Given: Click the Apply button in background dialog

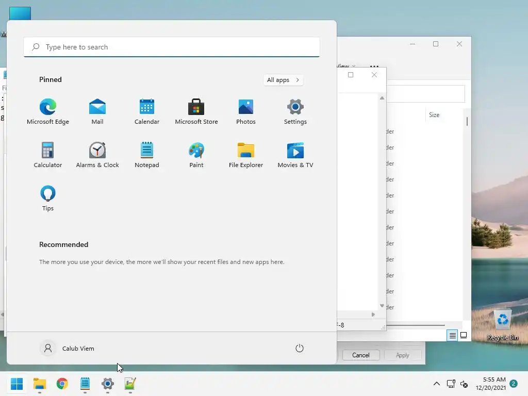Looking at the screenshot, I should 402,355.
